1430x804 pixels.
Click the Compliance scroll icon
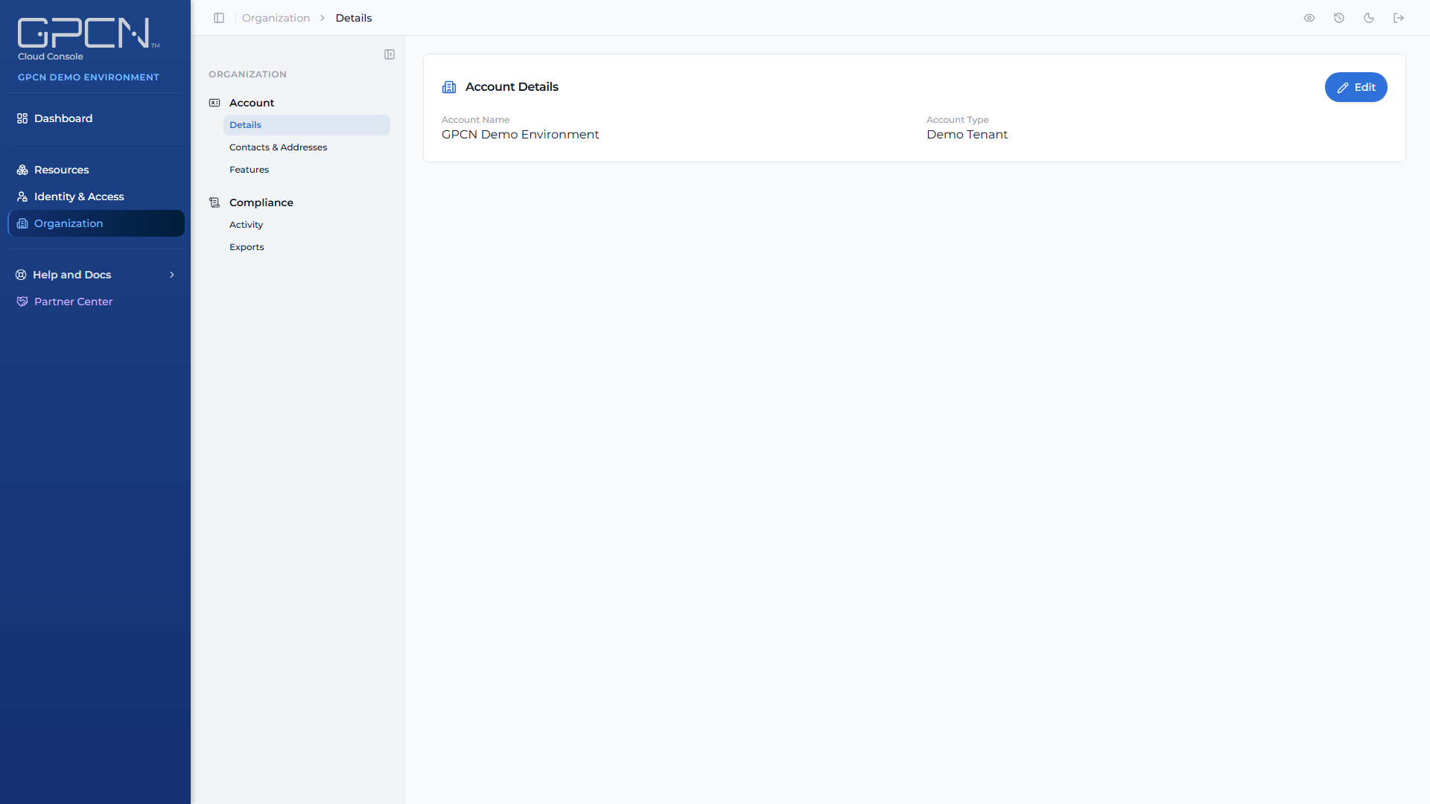214,202
